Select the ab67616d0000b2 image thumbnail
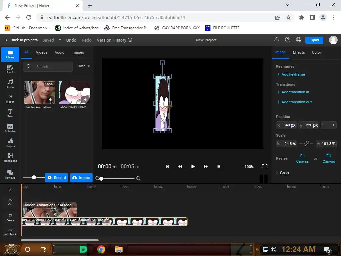341x256 pixels. tap(75, 93)
